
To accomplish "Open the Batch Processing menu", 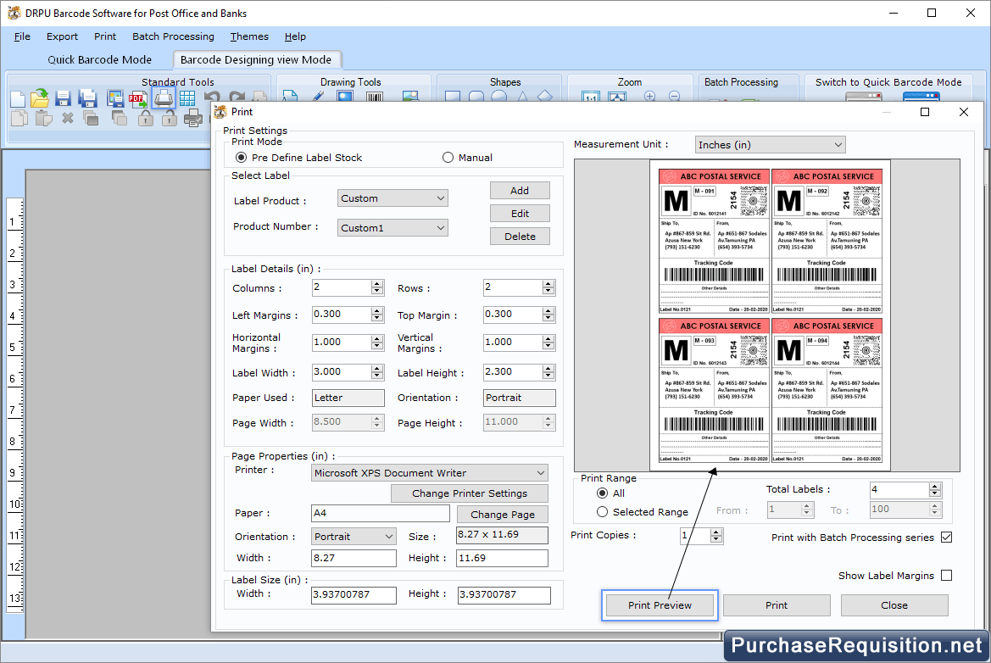I will (173, 36).
